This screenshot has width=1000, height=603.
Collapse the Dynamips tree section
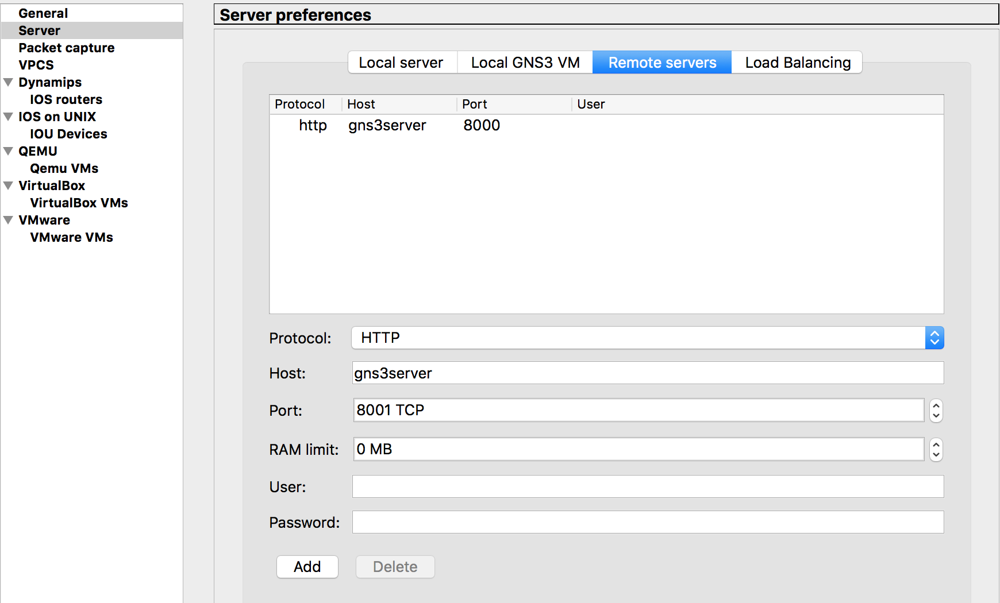coord(9,82)
